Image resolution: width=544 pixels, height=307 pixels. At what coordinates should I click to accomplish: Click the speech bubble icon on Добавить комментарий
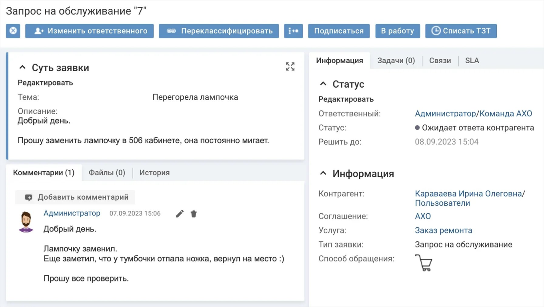28,197
